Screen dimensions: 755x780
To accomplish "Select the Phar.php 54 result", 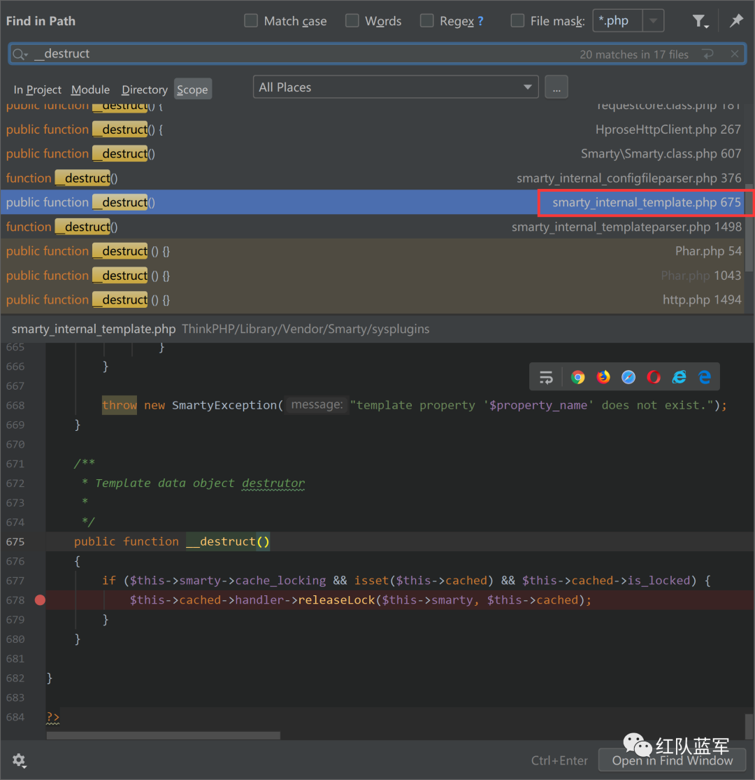I will (373, 251).
